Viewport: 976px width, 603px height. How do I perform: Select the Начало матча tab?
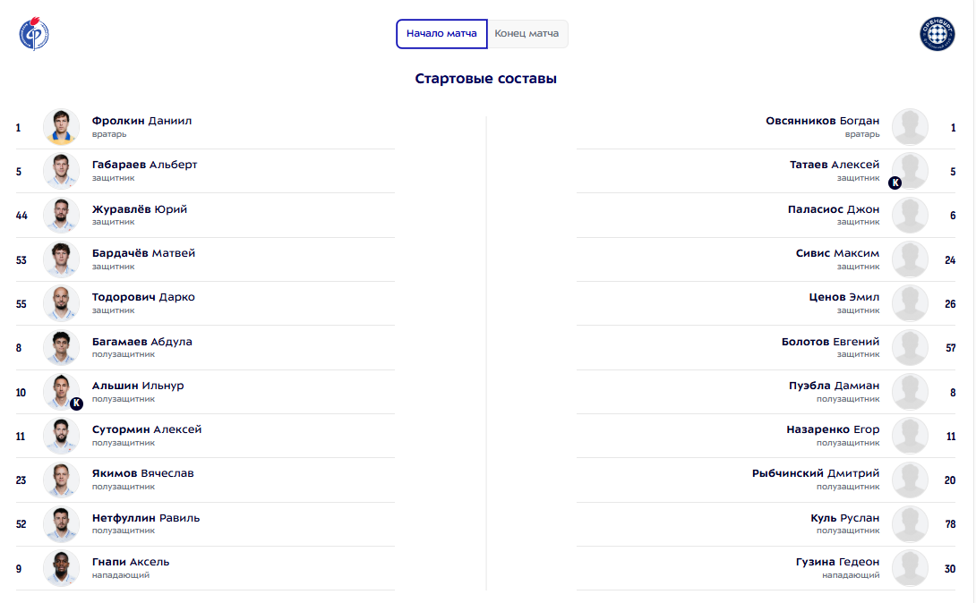tap(442, 34)
